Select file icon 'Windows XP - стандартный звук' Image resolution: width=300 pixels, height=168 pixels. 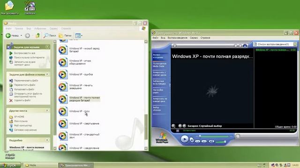(x=63, y=136)
